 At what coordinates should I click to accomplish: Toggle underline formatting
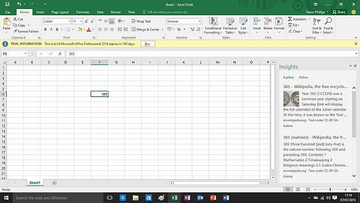57,29
